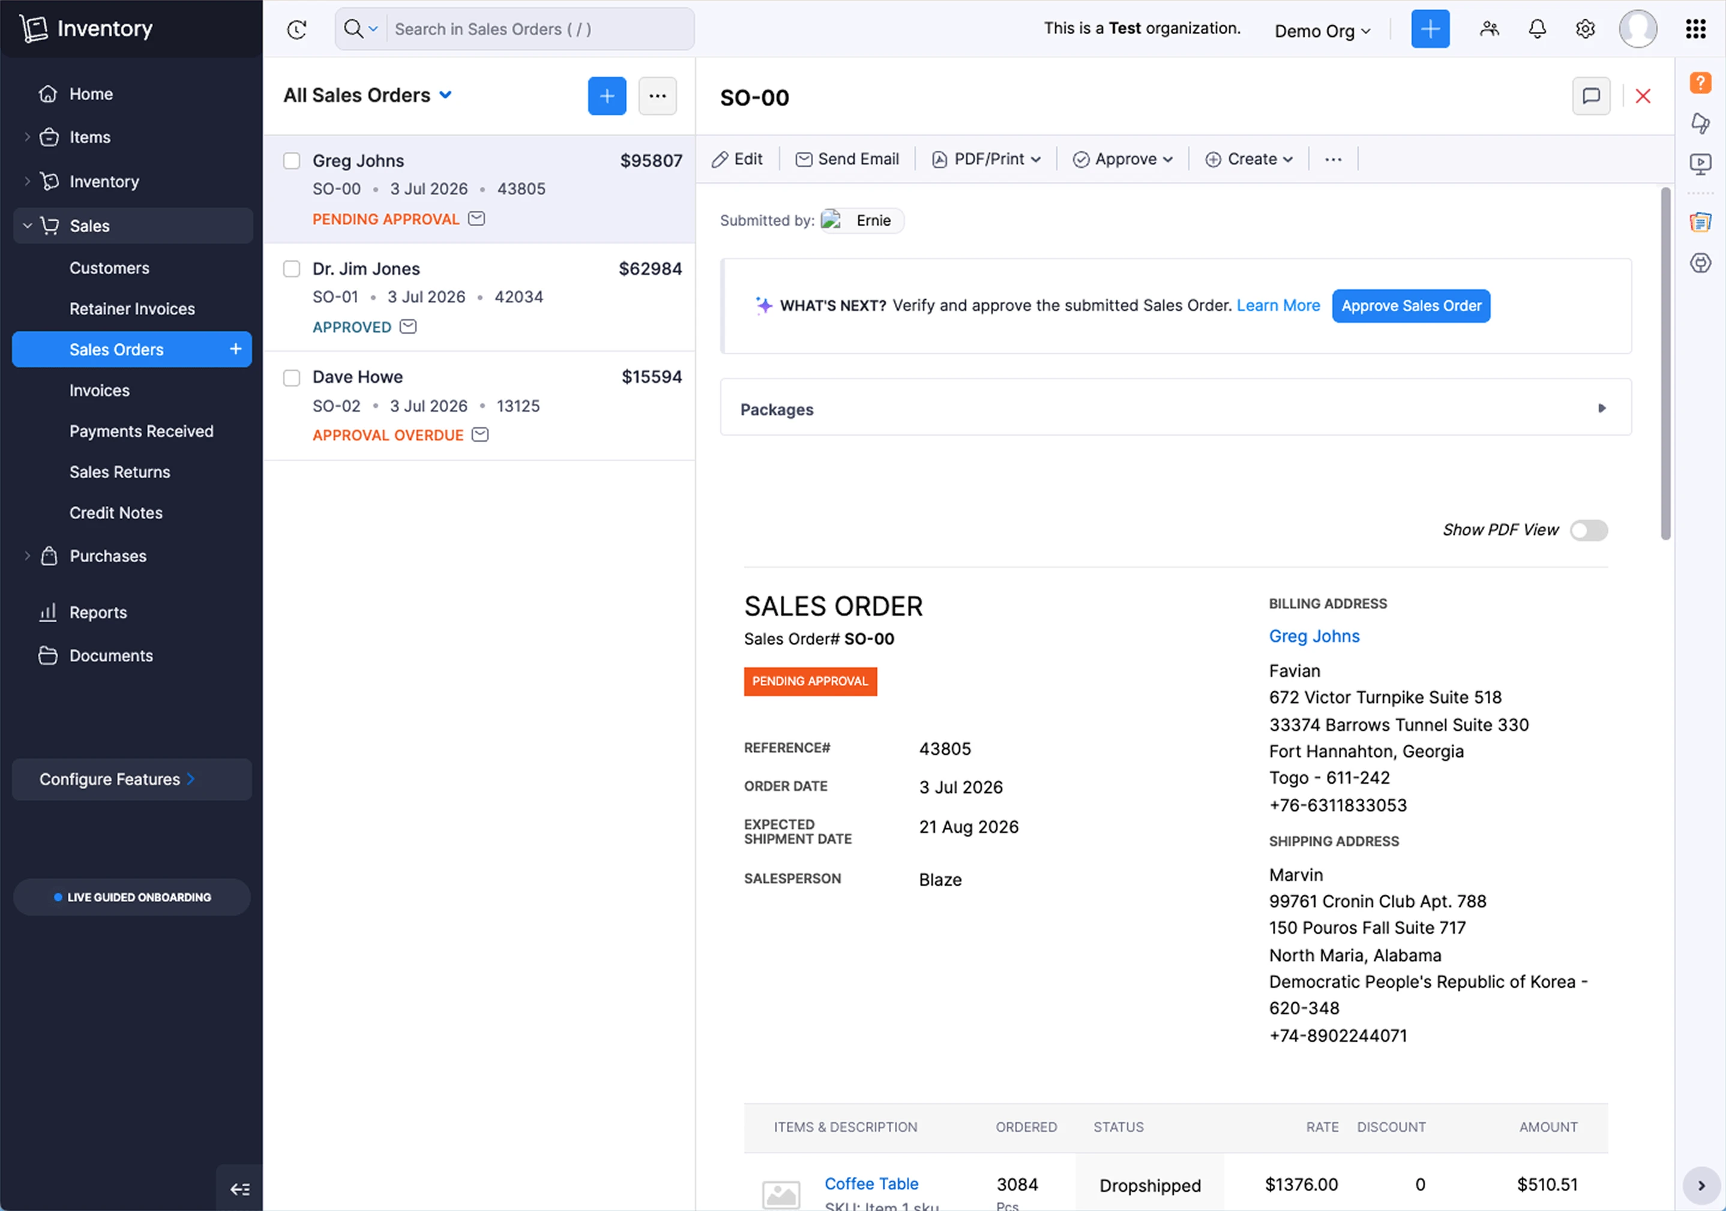Click the email envelope icon on Dave Howe order

click(x=480, y=435)
